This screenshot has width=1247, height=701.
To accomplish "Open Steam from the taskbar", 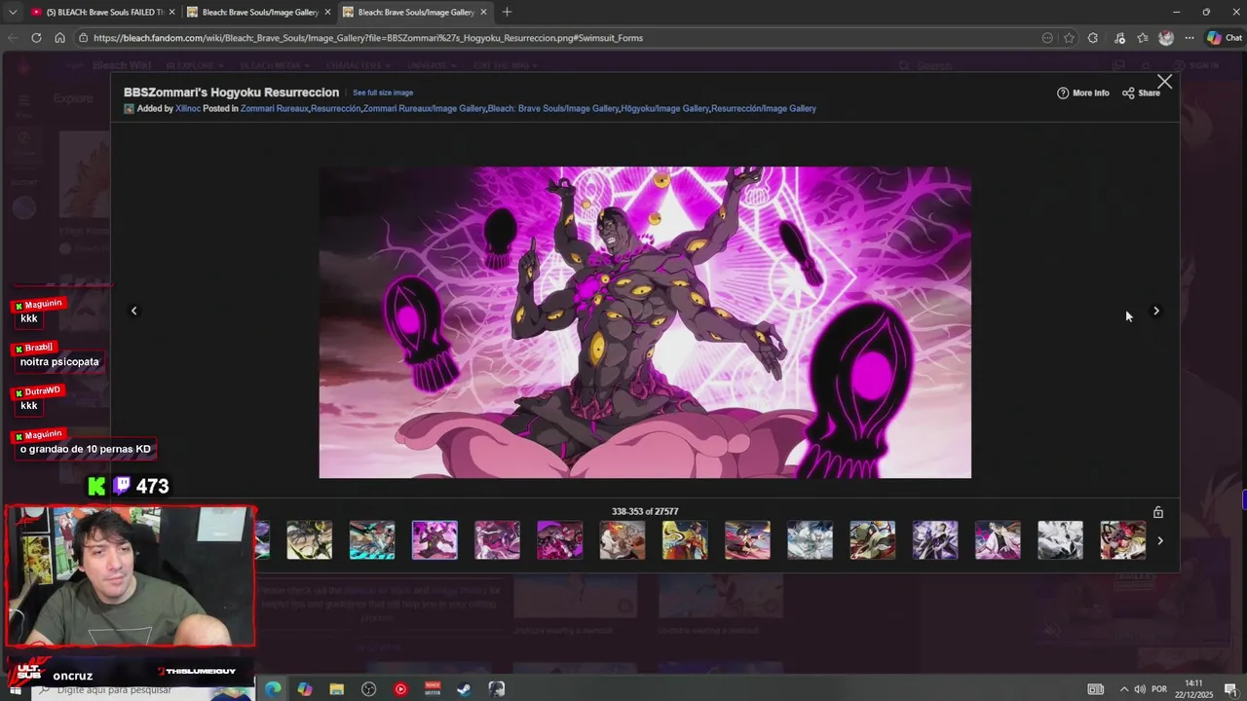I will [465, 689].
